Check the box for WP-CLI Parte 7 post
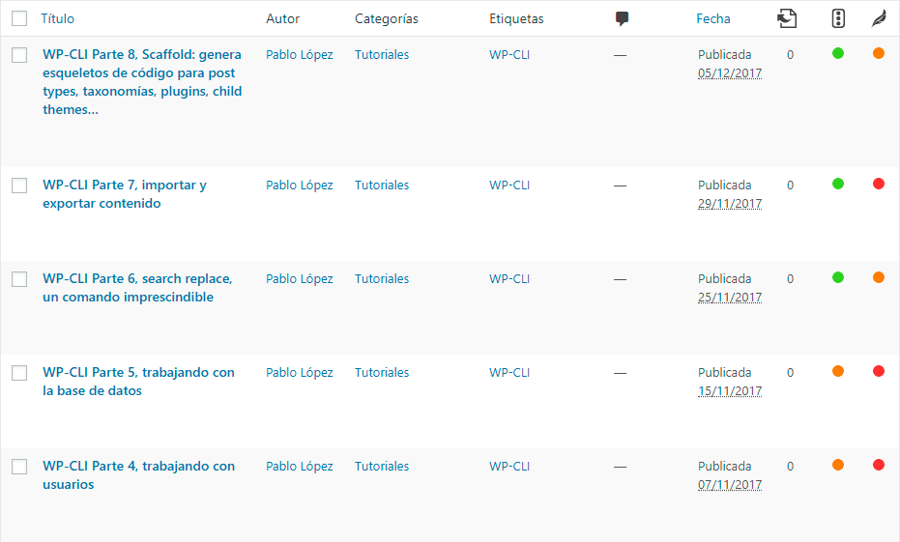 click(19, 185)
